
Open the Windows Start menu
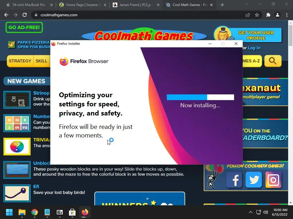[9, 212]
